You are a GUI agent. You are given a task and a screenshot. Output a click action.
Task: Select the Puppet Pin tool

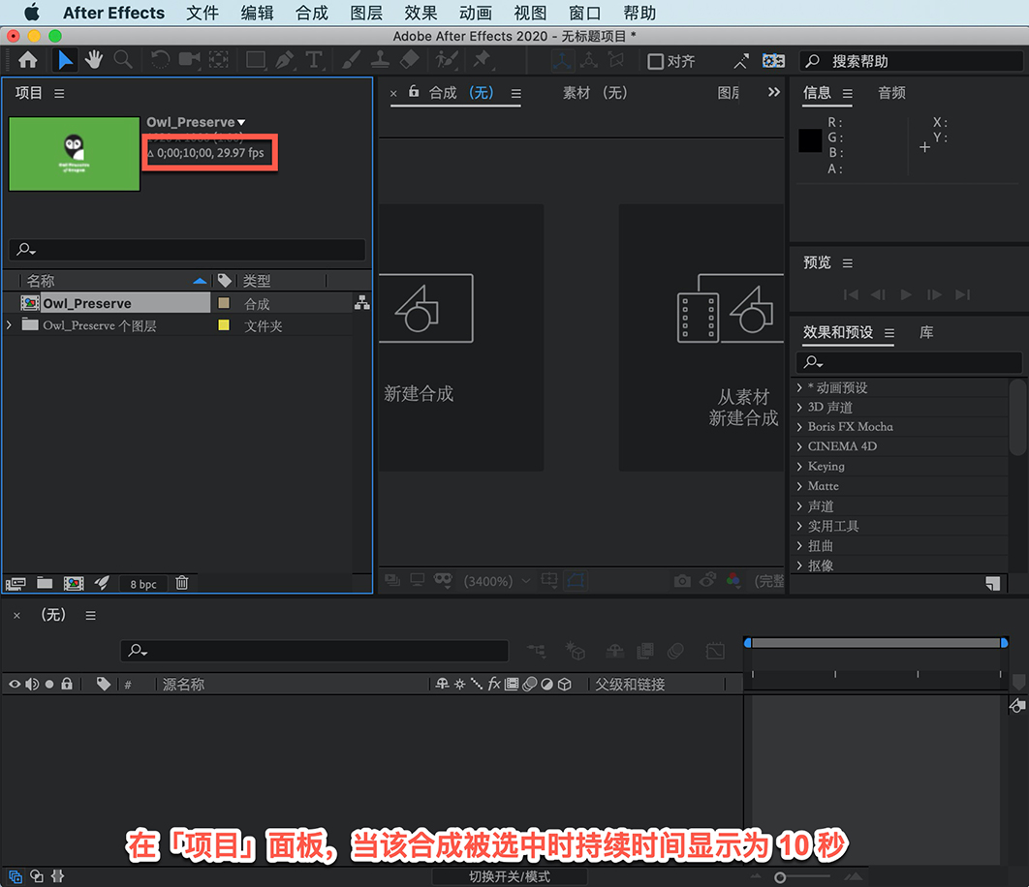pos(483,60)
